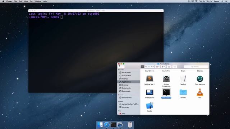
Task: Switch Finder to icon view
Action: click(x=142, y=67)
